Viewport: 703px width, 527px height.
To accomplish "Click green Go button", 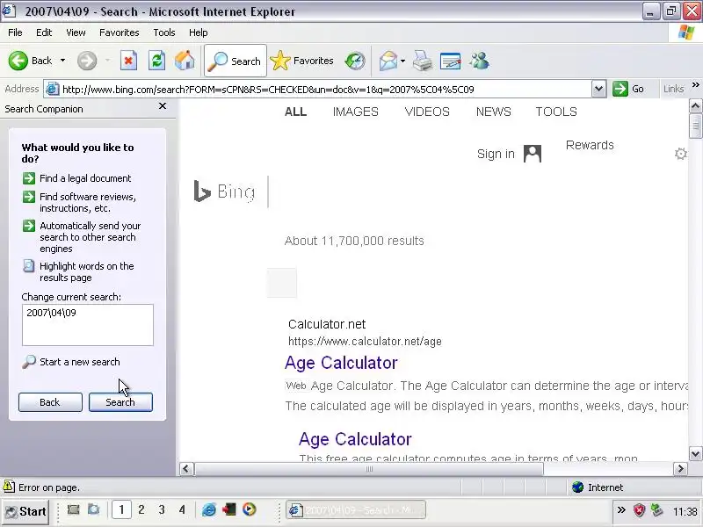I will [628, 89].
